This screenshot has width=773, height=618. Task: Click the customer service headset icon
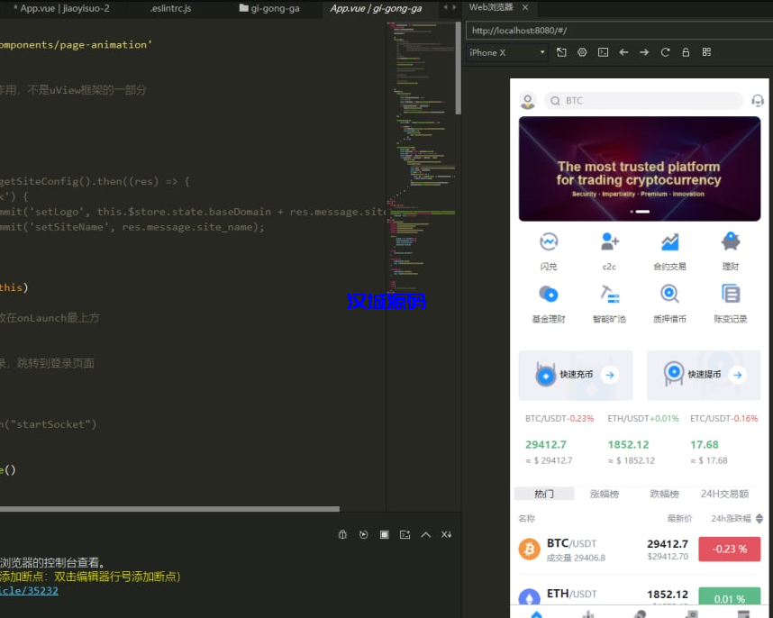pyautogui.click(x=758, y=101)
